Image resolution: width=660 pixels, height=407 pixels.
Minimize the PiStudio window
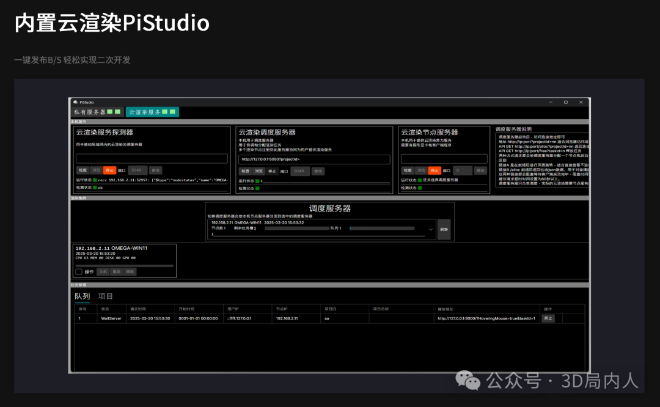click(x=551, y=102)
